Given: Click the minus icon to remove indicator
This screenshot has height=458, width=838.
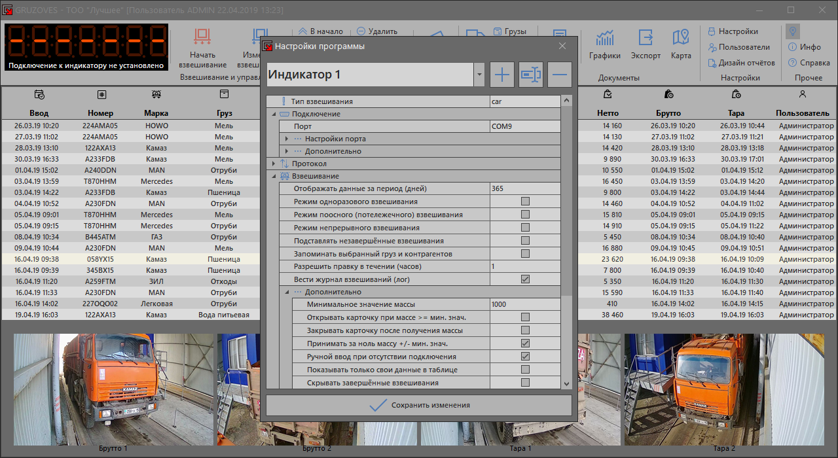Looking at the screenshot, I should (x=560, y=75).
